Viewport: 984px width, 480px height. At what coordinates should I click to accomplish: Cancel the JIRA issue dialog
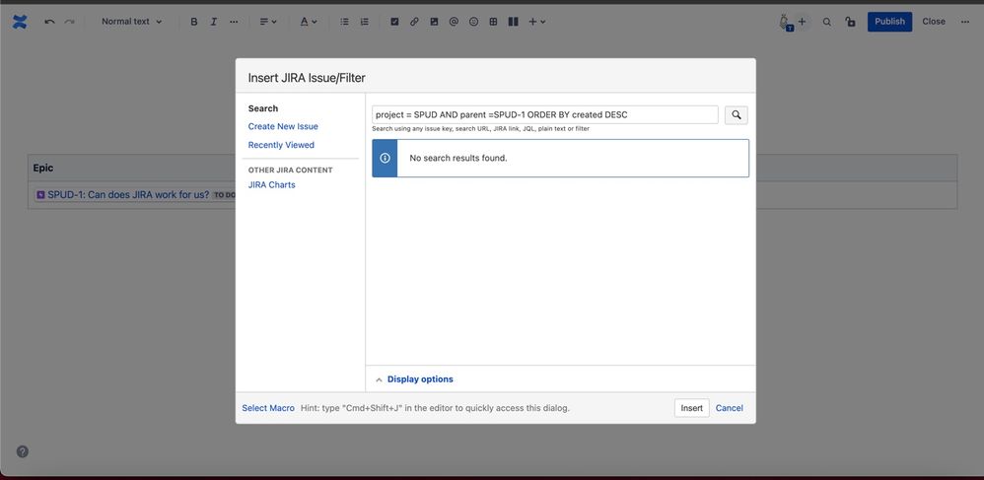pyautogui.click(x=730, y=408)
